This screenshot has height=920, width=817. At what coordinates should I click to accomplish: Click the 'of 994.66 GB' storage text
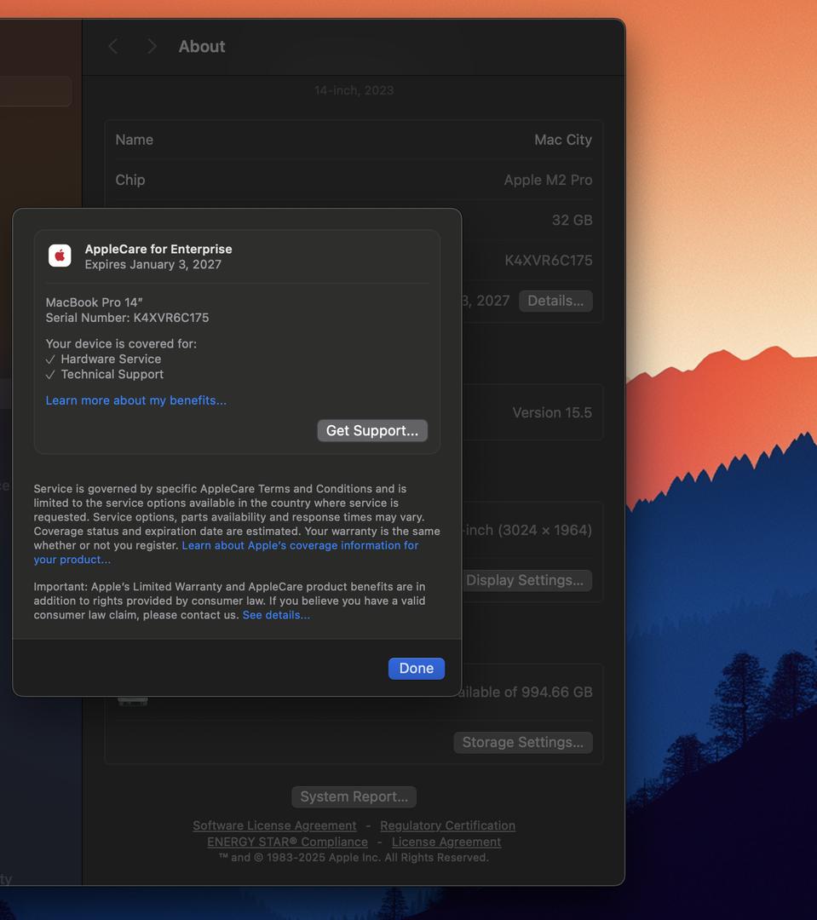pos(549,693)
